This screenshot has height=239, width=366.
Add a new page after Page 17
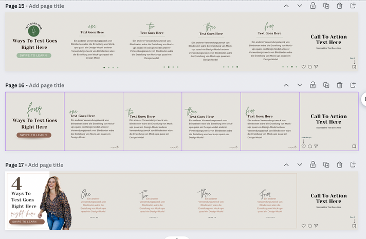tap(353, 164)
